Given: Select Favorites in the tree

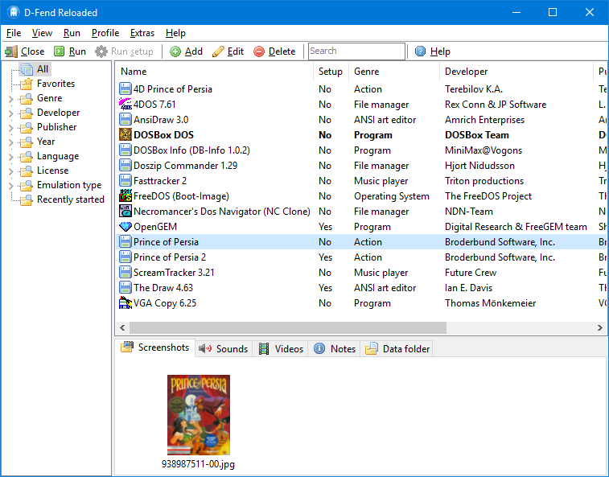Looking at the screenshot, I should (x=56, y=84).
